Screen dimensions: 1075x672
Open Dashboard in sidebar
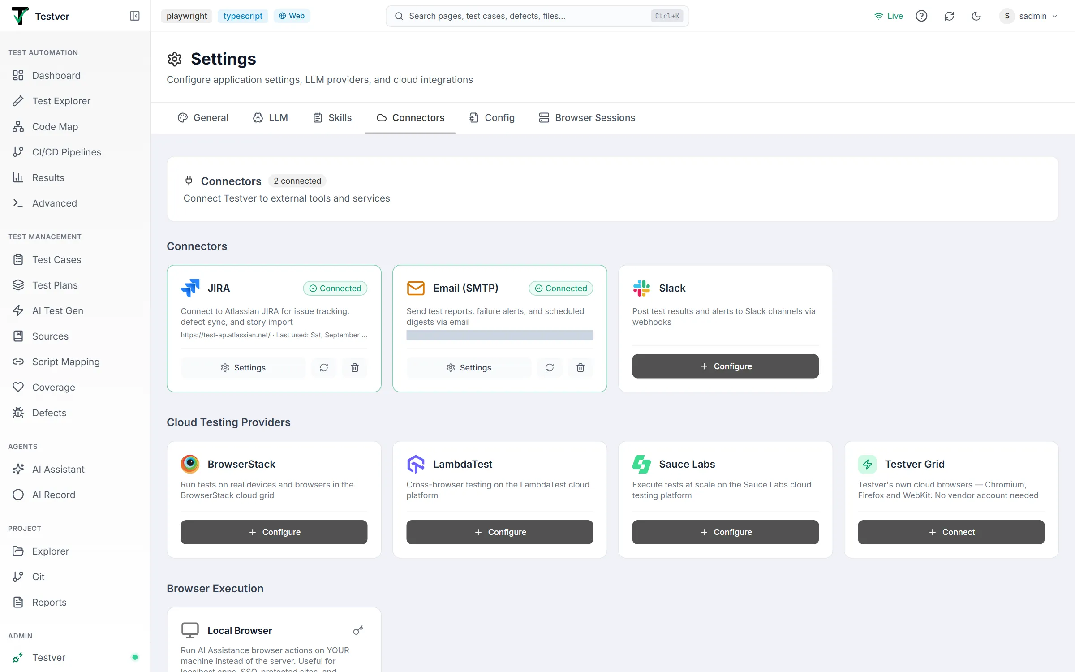pos(75,75)
